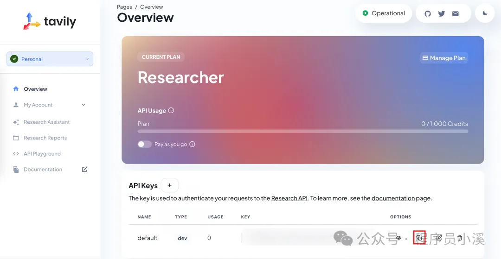Select My Account menu item
This screenshot has width=501, height=259.
(x=38, y=105)
